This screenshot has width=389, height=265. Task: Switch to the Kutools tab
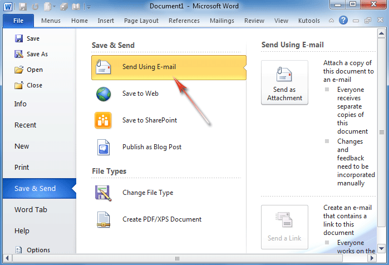[309, 21]
